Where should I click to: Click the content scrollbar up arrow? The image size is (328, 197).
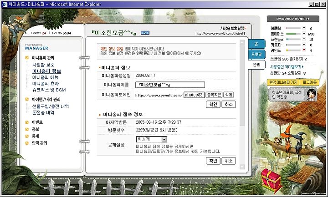[x=242, y=42]
